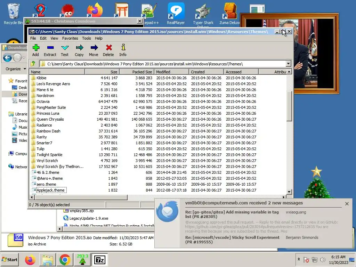356x267 pixels.
Task: Click the address path field
Action: [x=163, y=64]
